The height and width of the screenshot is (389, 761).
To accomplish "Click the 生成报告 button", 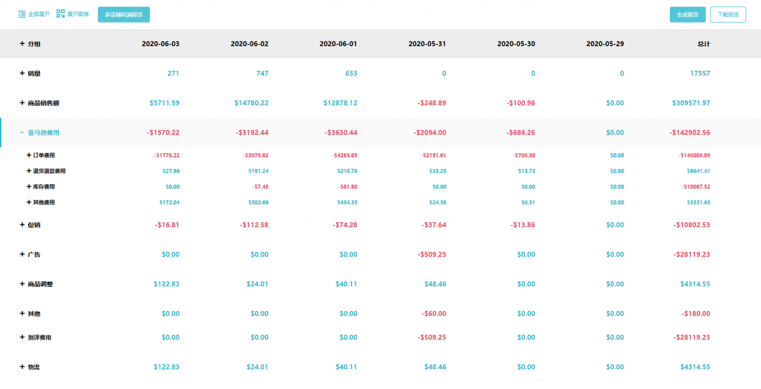I will [x=687, y=15].
